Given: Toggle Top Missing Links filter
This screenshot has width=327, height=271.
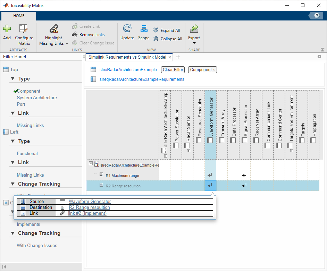Looking at the screenshot, I should point(30,126).
